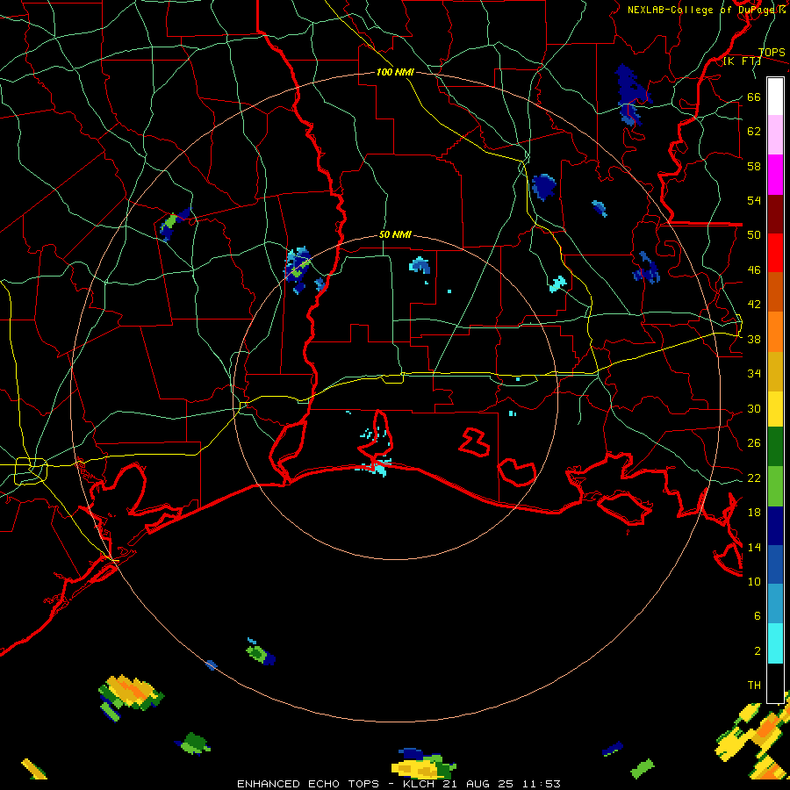Click the '21 AUG 25' date text

[x=479, y=784]
